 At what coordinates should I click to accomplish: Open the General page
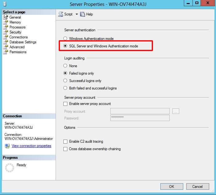15,17
